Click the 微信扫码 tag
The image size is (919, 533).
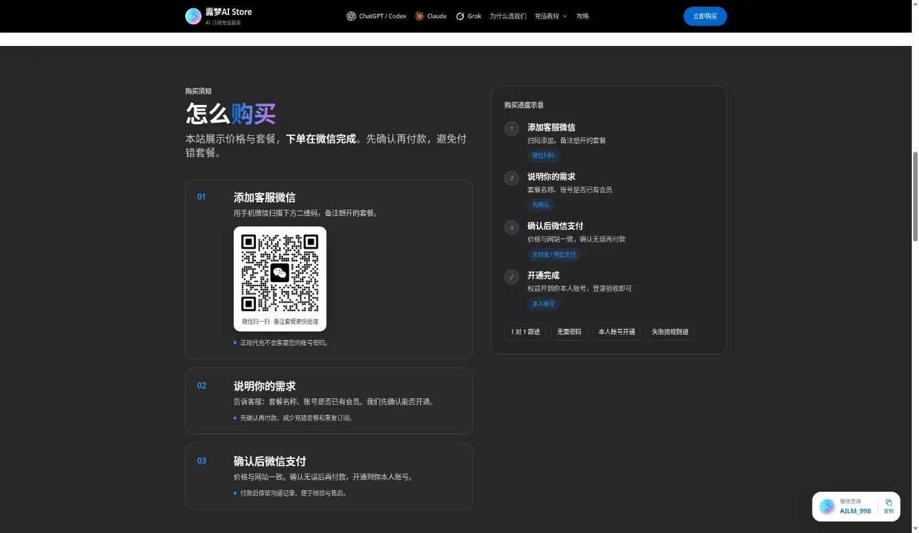[x=543, y=156]
